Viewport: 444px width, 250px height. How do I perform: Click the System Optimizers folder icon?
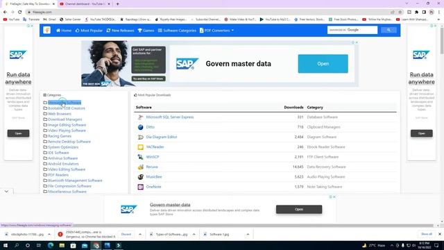pyautogui.click(x=45, y=147)
